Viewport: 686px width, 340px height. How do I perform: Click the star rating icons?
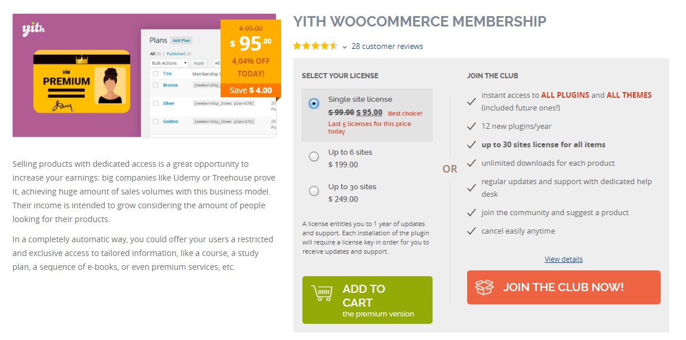[x=315, y=46]
